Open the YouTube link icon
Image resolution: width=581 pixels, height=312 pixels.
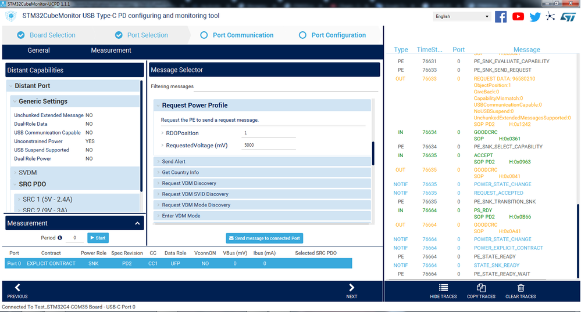click(518, 17)
